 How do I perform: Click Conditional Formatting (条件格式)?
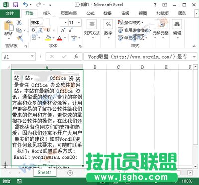[131, 23]
